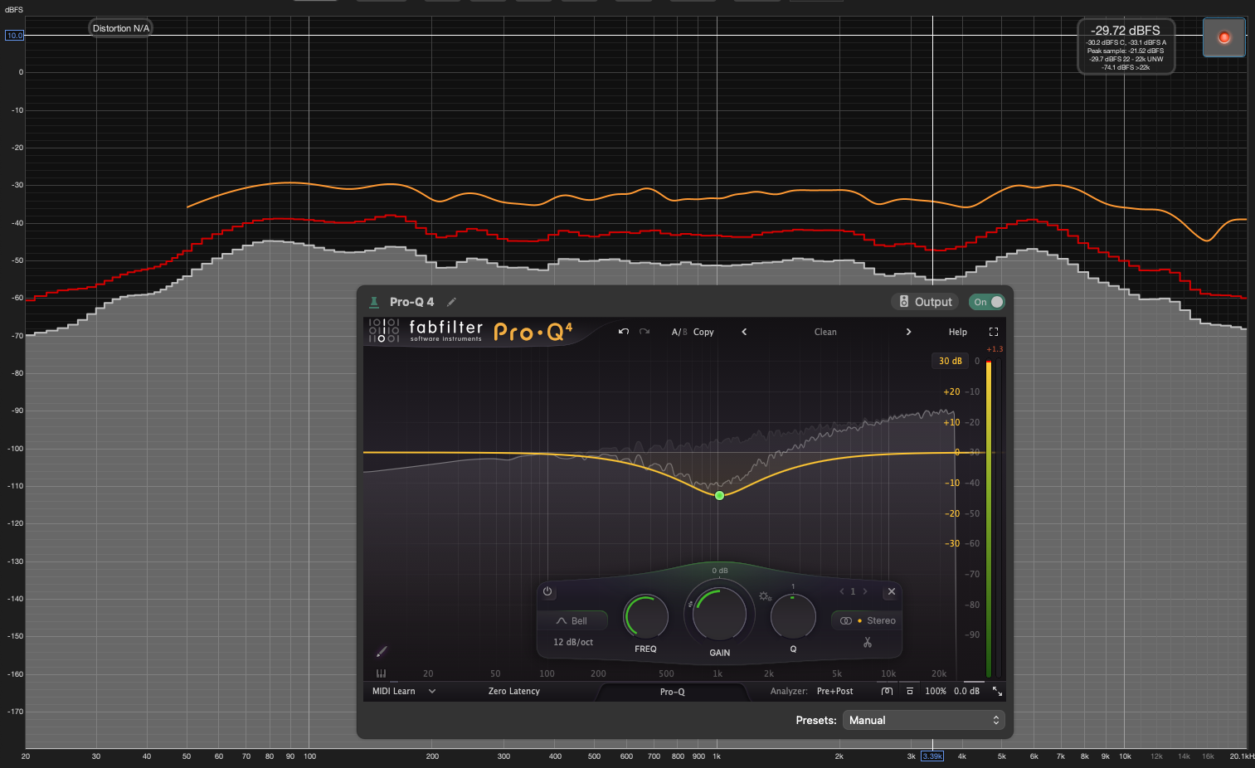Screen dimensions: 1255x768
Task: Click the 10.0 dBFS axis value box
Action: [15, 36]
